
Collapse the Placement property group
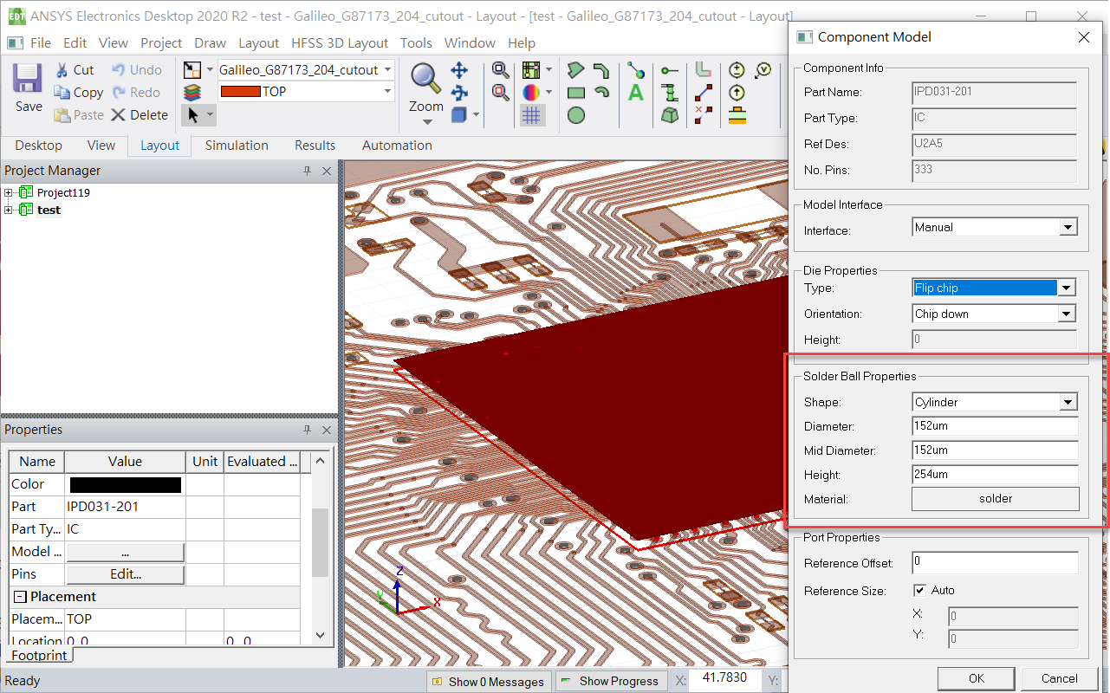click(x=19, y=597)
